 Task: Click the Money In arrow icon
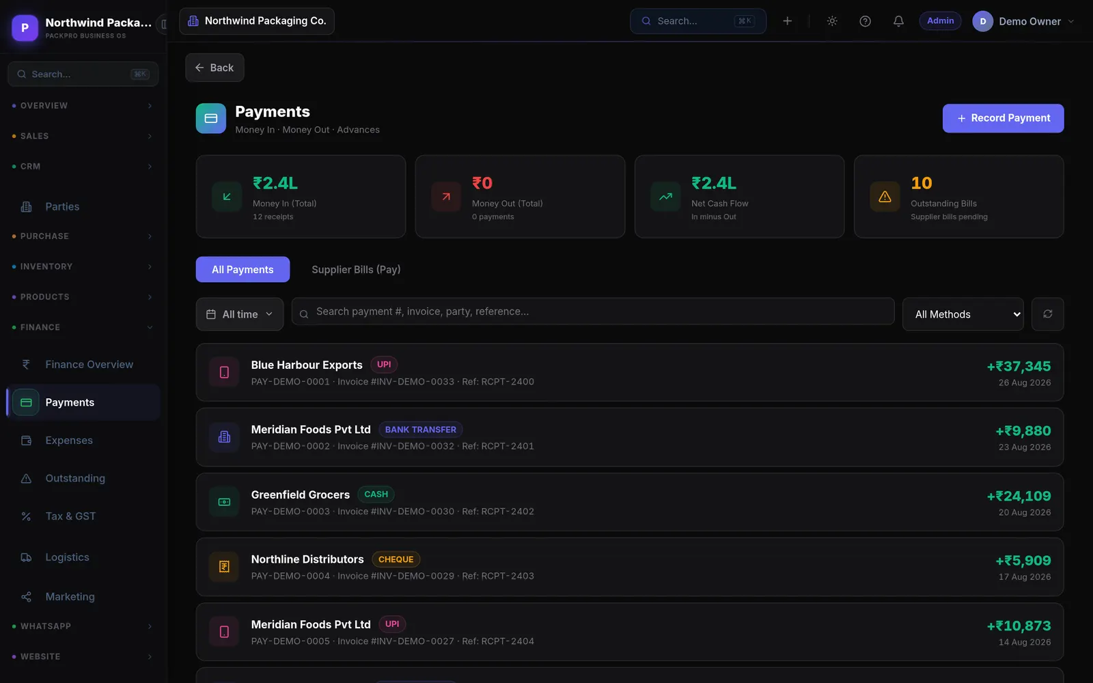pyautogui.click(x=227, y=197)
